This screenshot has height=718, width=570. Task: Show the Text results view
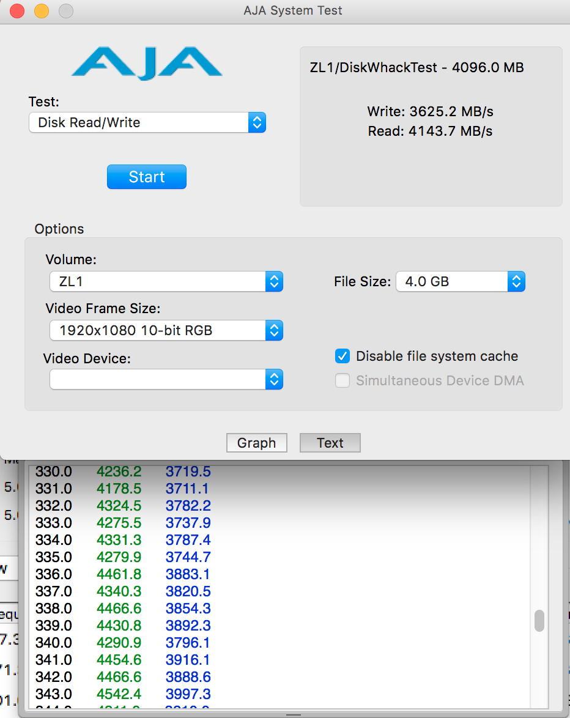click(x=330, y=443)
